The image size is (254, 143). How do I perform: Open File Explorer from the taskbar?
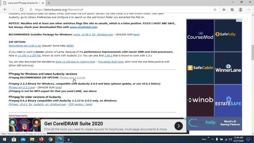click(x=32, y=139)
